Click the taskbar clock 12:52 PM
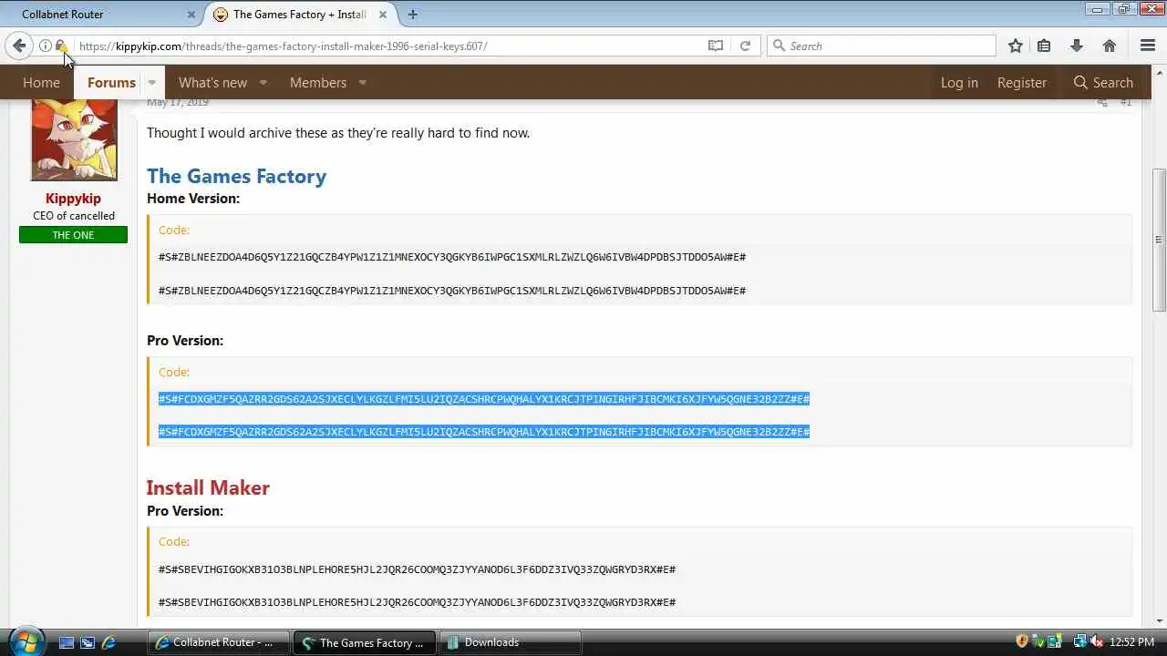 pyautogui.click(x=1131, y=642)
